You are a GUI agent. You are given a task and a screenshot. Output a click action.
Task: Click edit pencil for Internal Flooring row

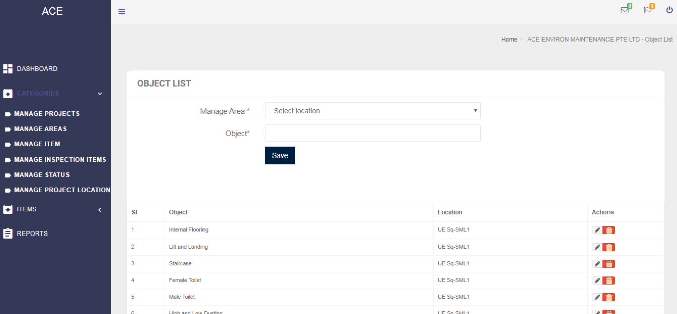pyautogui.click(x=597, y=230)
